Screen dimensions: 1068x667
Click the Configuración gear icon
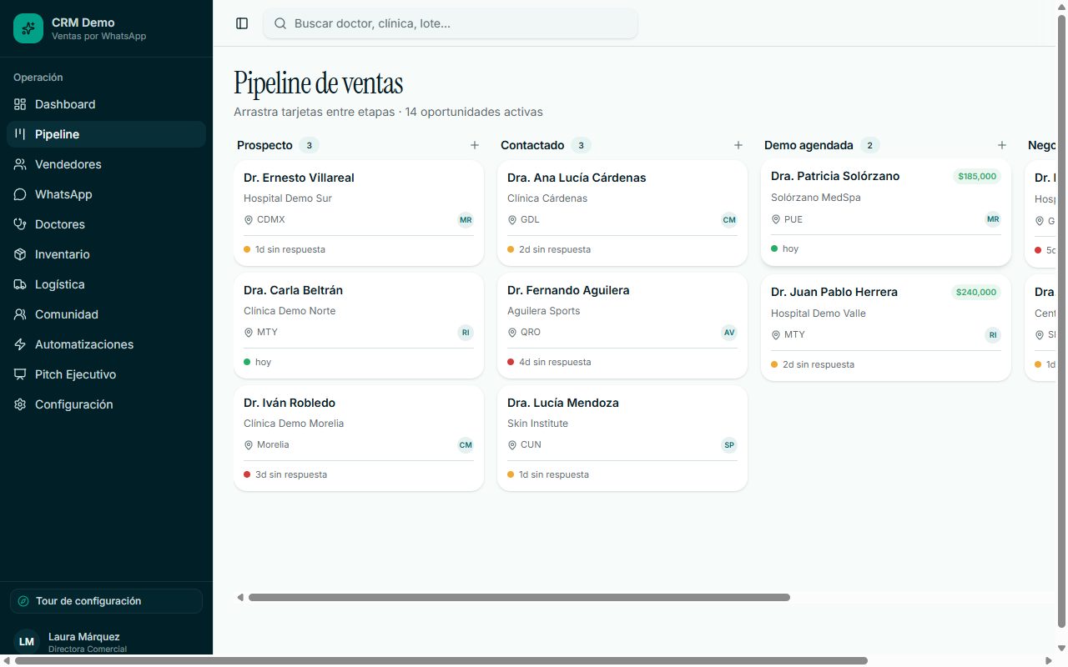(x=20, y=404)
